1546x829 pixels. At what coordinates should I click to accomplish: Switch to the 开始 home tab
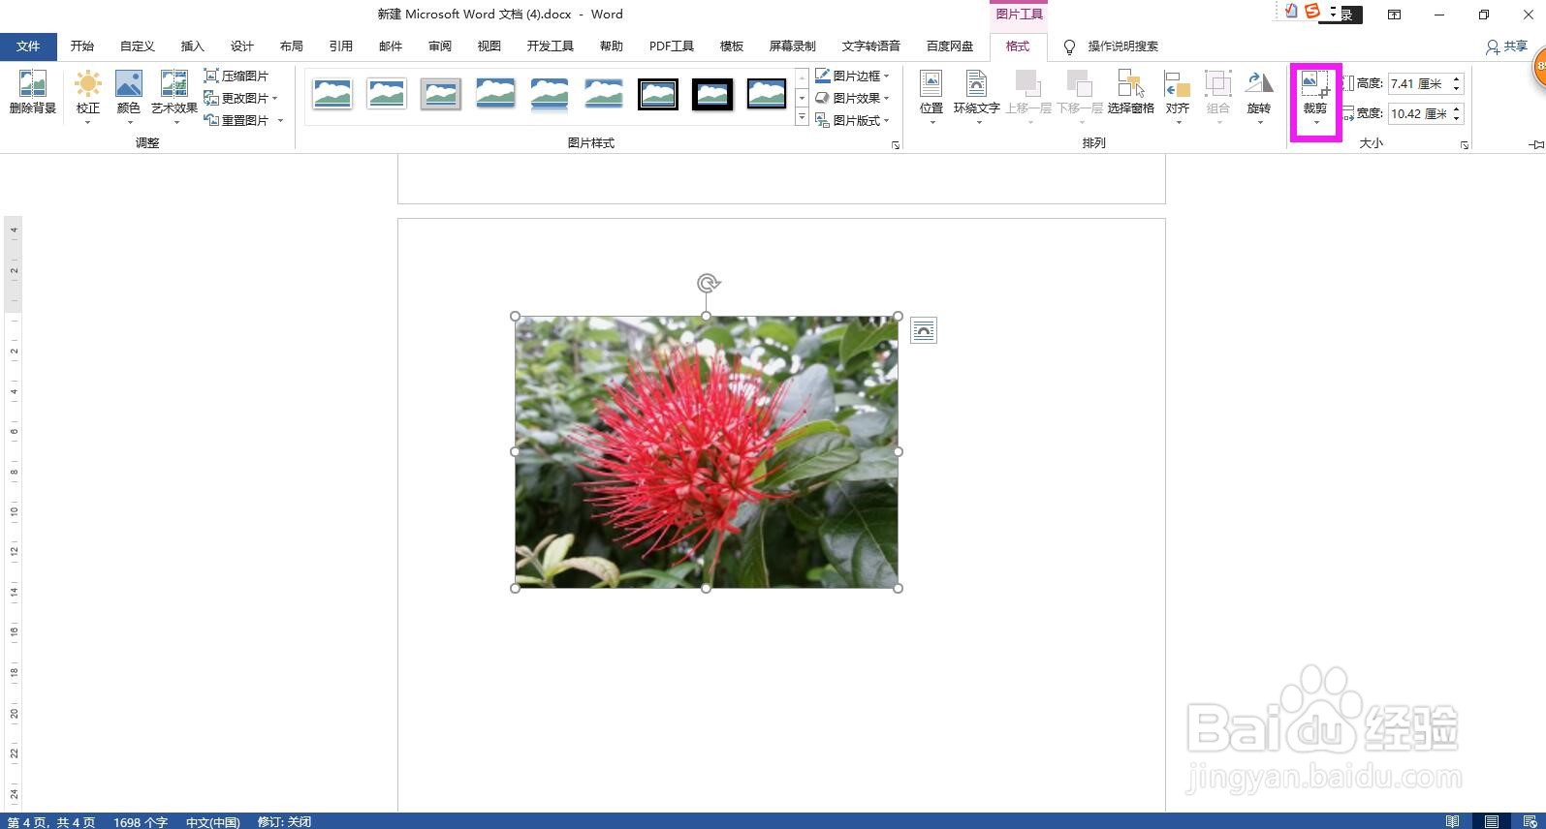click(82, 46)
